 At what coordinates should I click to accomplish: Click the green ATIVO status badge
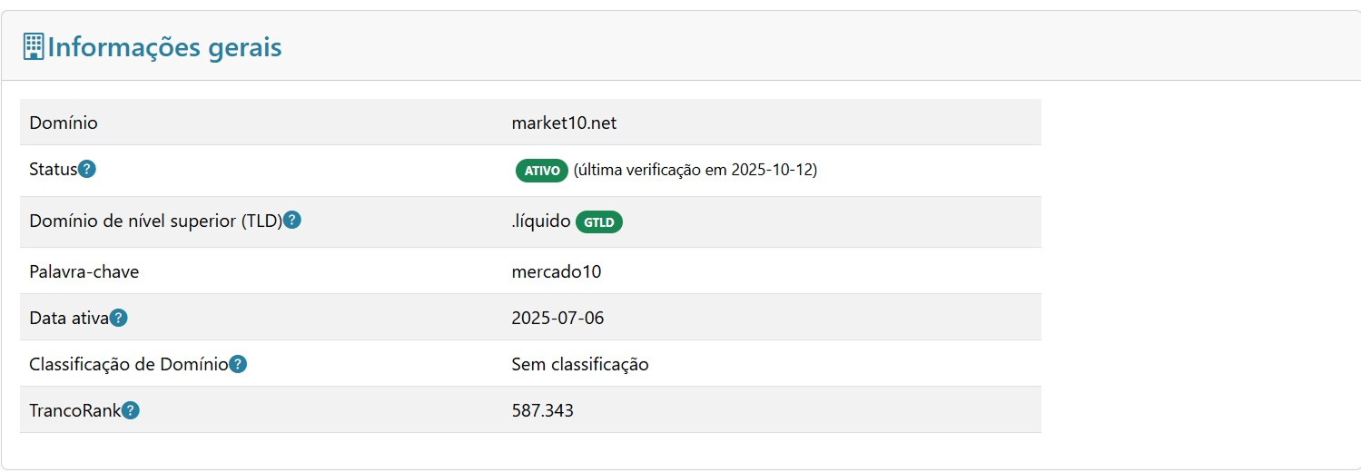tap(542, 171)
